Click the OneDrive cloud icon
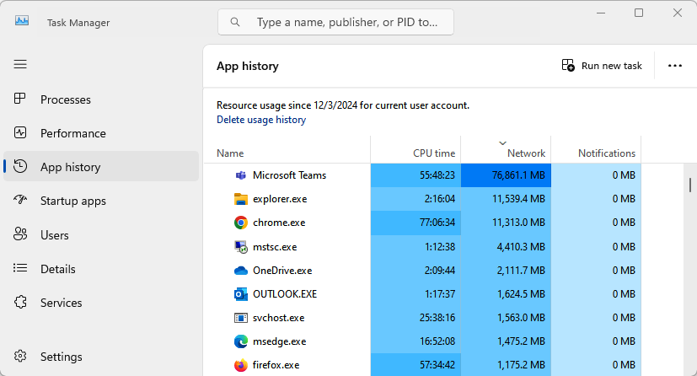Screen dimensions: 697x376 (x=240, y=271)
